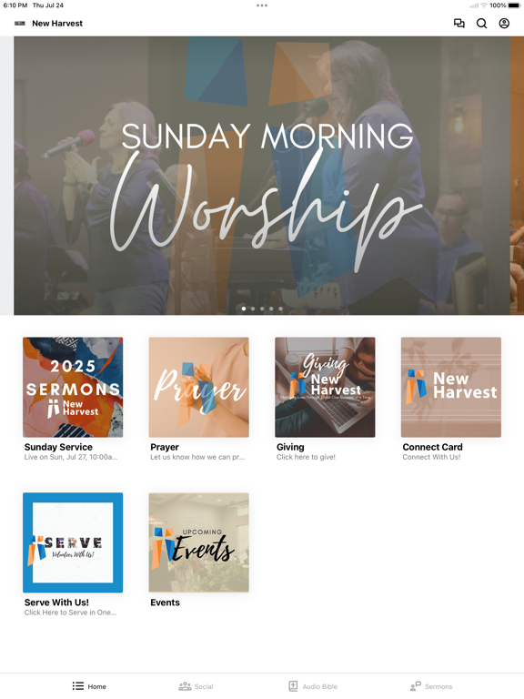This screenshot has width=524, height=699.
Task: Tap the New Harvest logo icon
Action: click(20, 23)
